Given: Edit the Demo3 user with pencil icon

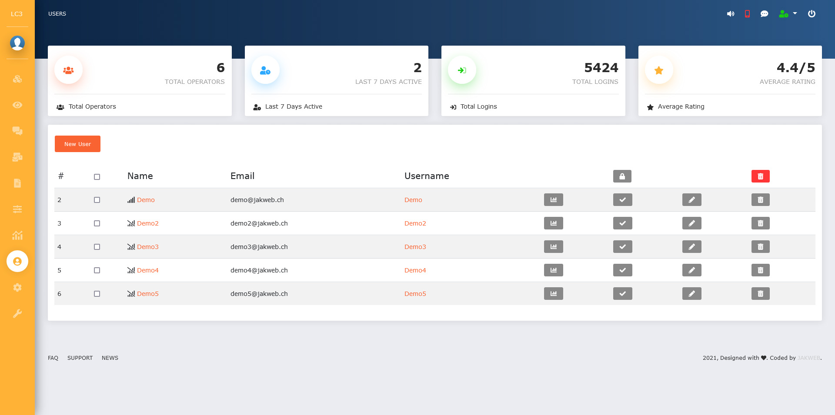Looking at the screenshot, I should (x=691, y=247).
